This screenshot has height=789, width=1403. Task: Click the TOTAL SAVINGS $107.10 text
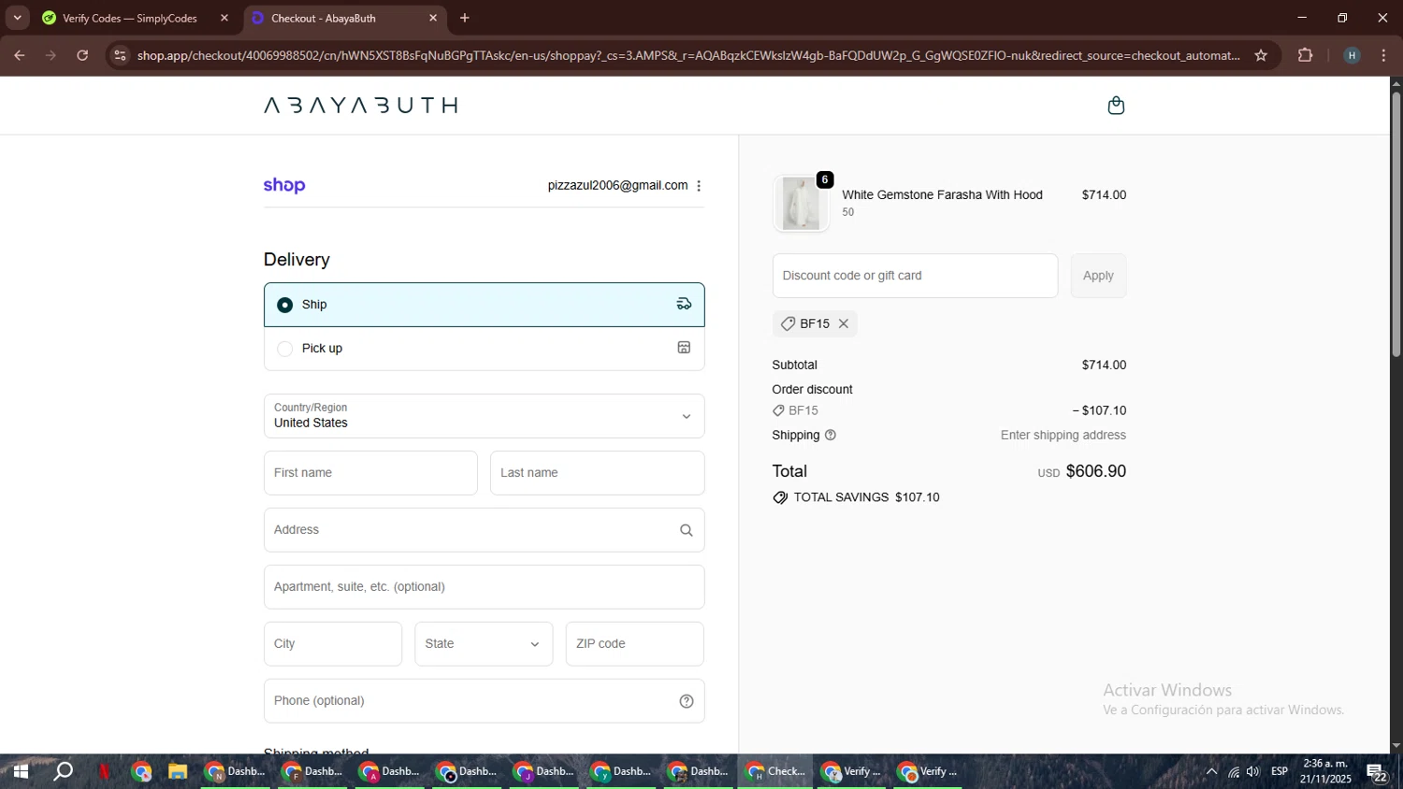click(x=866, y=497)
